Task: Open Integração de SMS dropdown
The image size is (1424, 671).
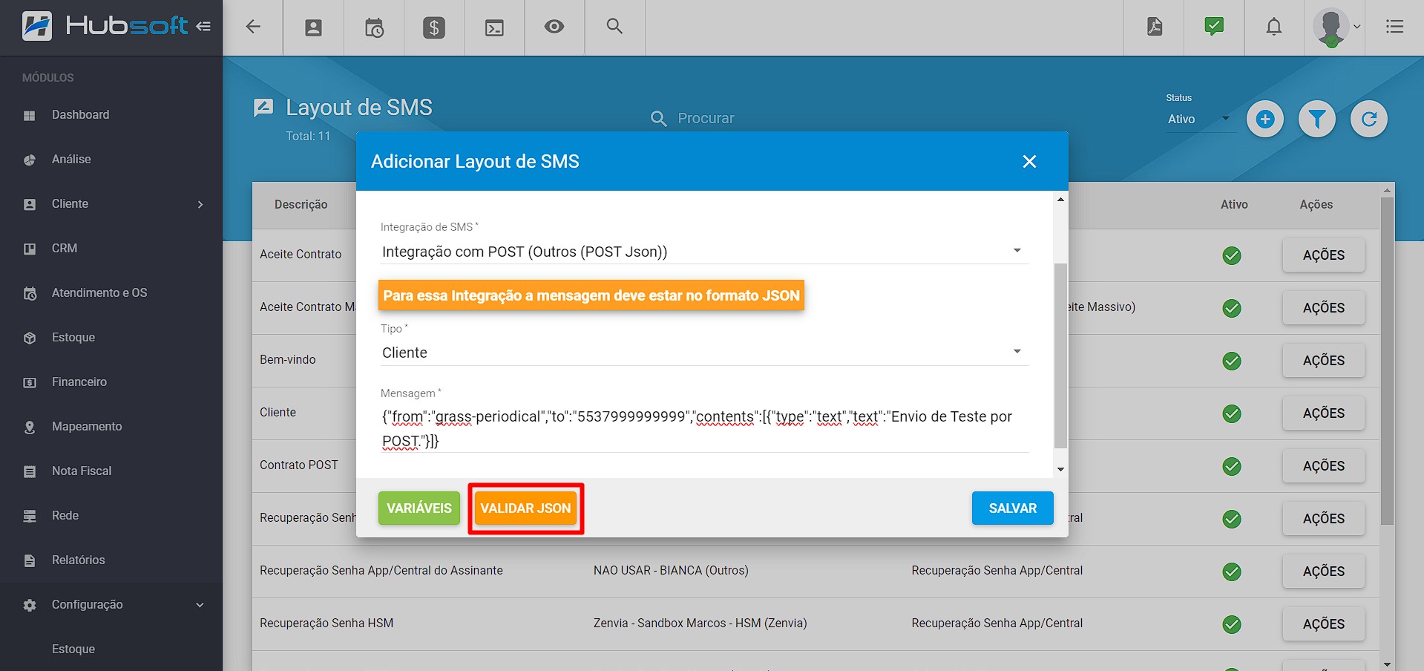Action: click(x=704, y=252)
